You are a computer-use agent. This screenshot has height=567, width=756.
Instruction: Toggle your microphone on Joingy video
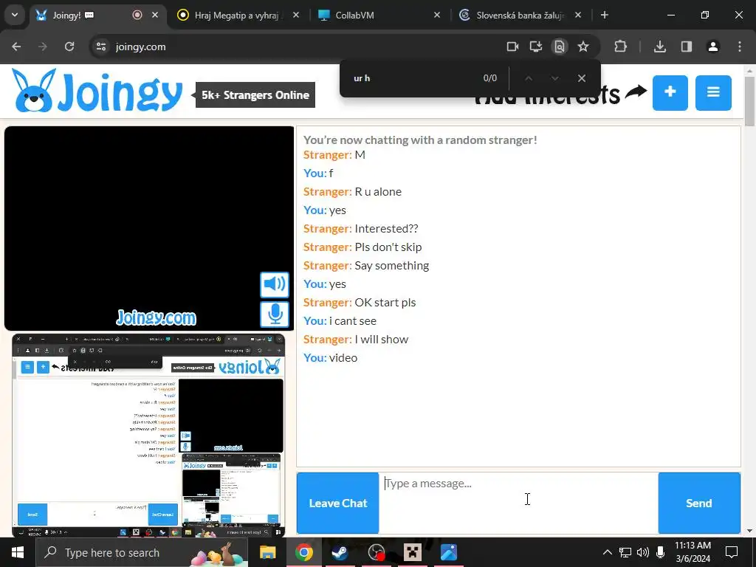pyautogui.click(x=275, y=315)
